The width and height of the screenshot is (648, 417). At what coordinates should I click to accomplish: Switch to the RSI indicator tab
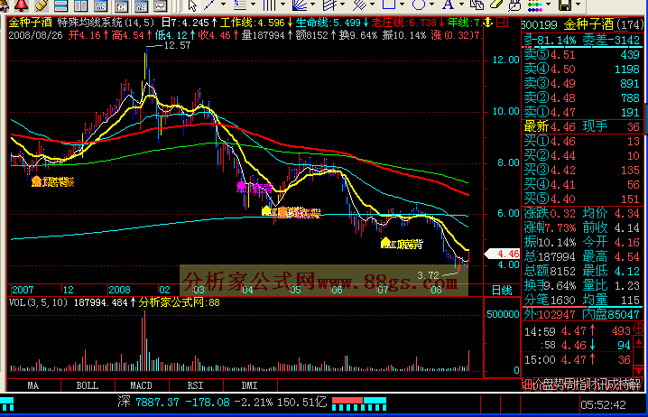(196, 385)
